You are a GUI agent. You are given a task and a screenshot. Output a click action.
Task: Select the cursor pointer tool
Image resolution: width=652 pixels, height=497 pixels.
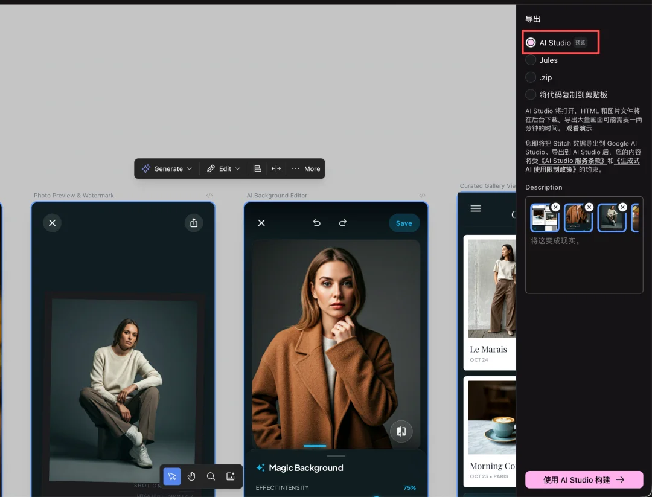[172, 476]
